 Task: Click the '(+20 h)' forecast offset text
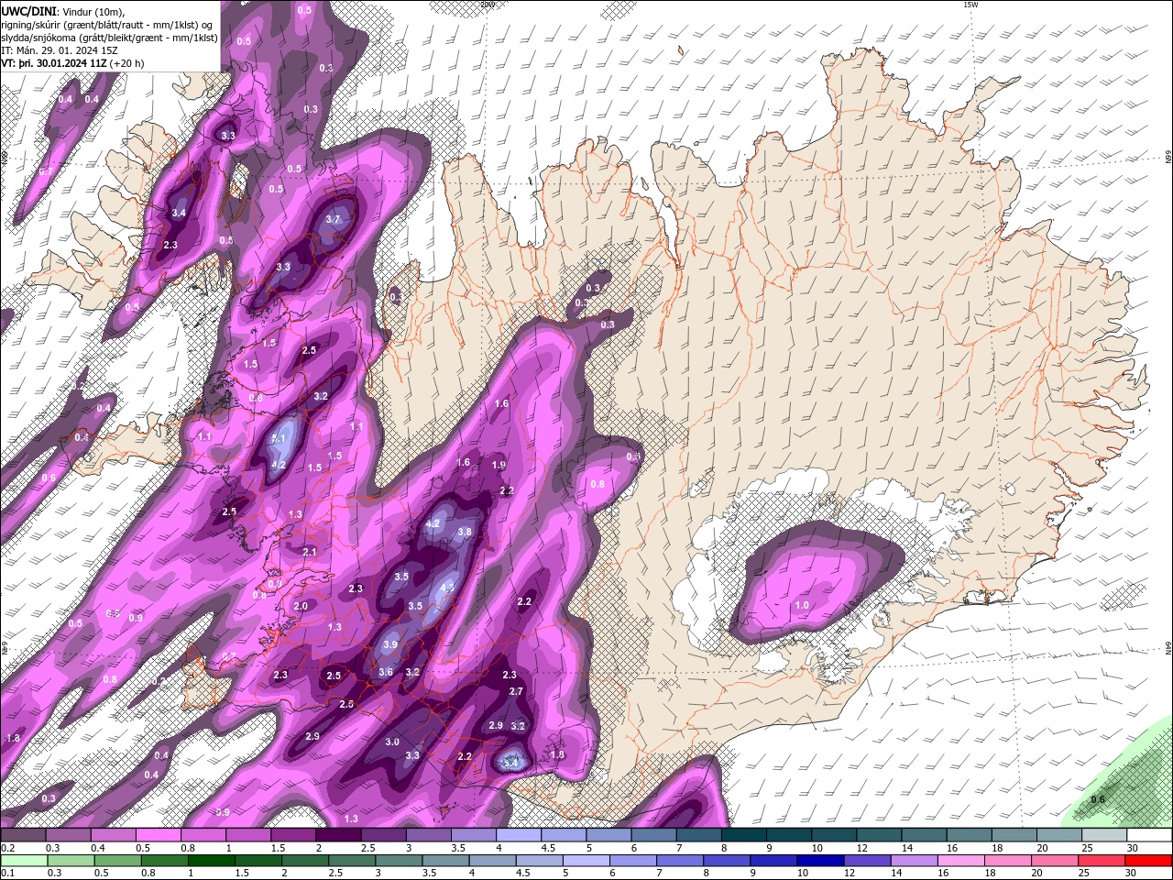[127, 63]
